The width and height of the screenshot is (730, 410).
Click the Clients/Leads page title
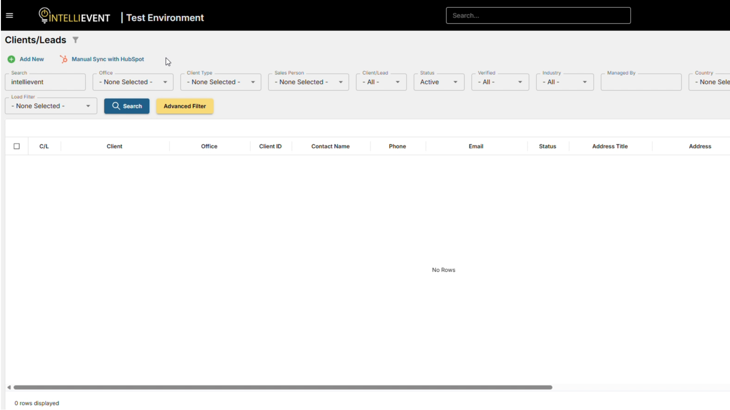[x=36, y=40]
